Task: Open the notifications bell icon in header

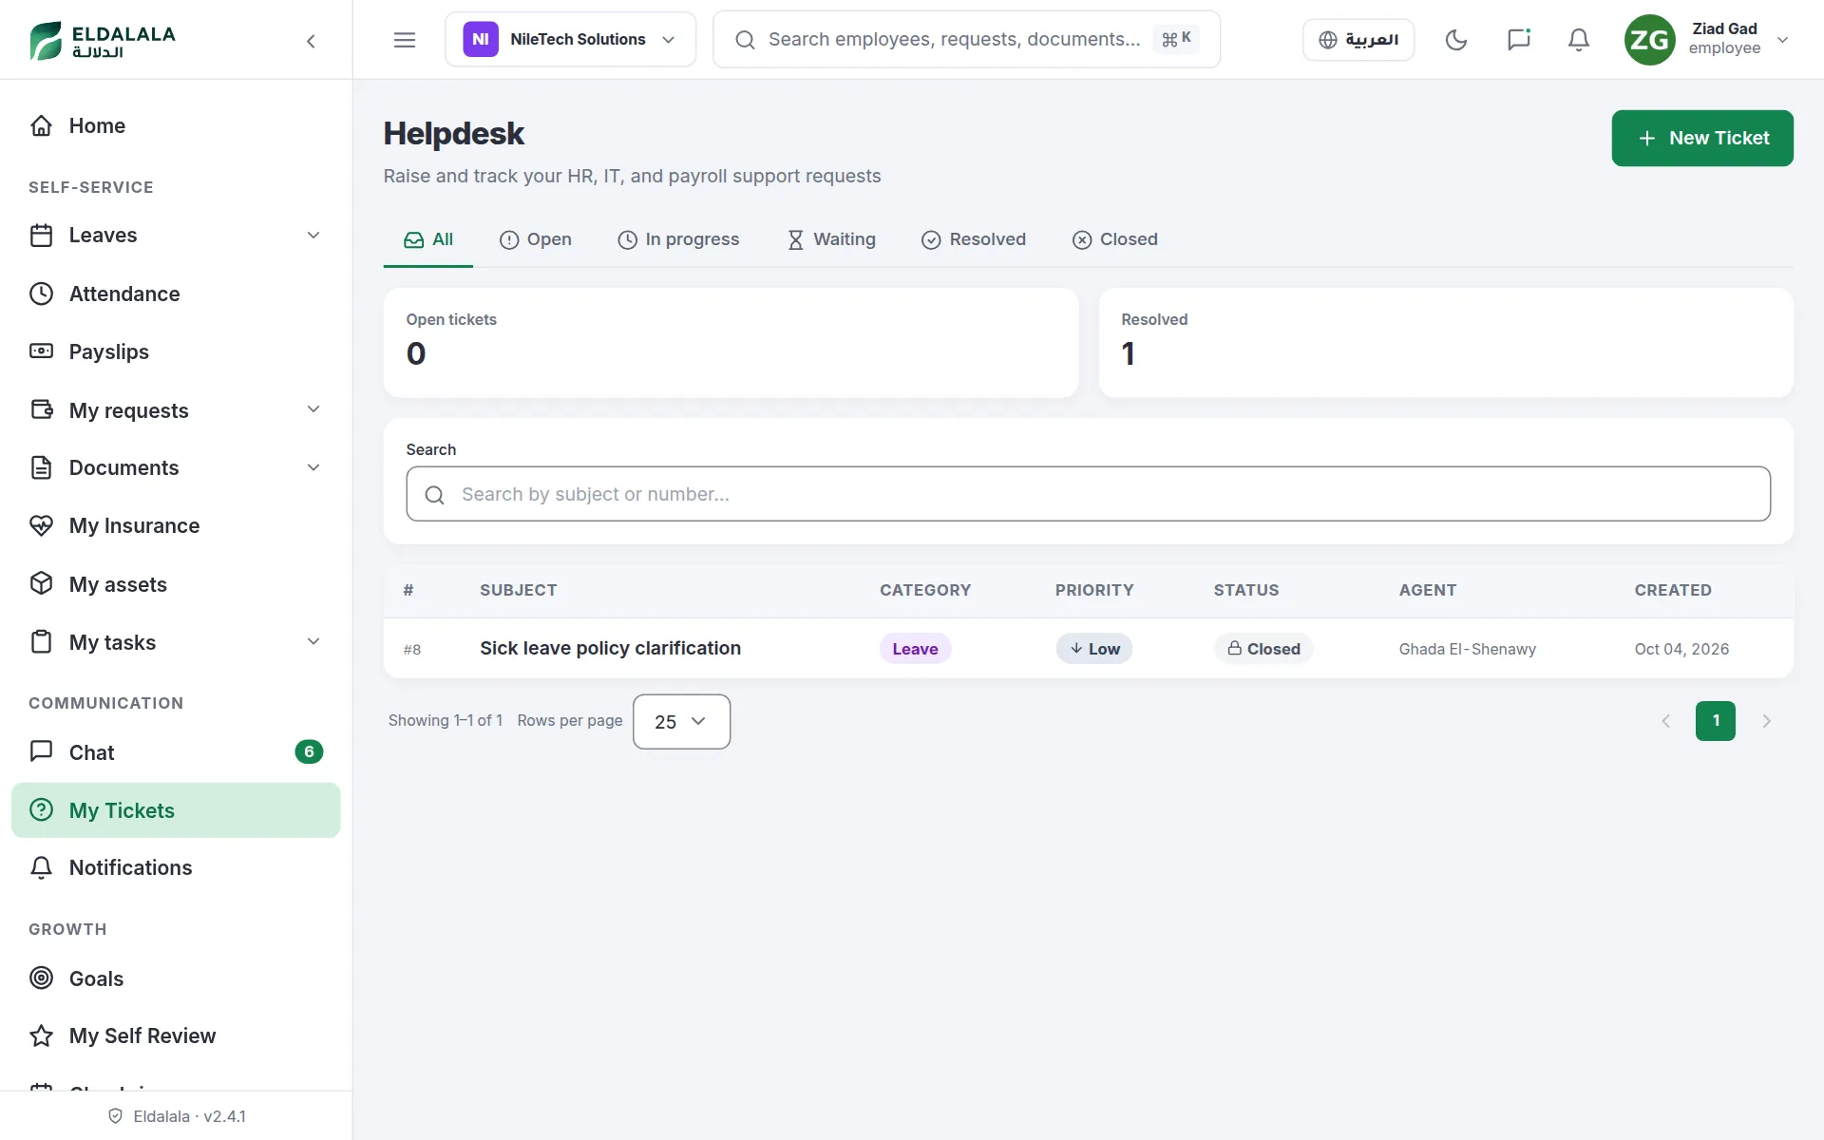Action: click(1579, 40)
